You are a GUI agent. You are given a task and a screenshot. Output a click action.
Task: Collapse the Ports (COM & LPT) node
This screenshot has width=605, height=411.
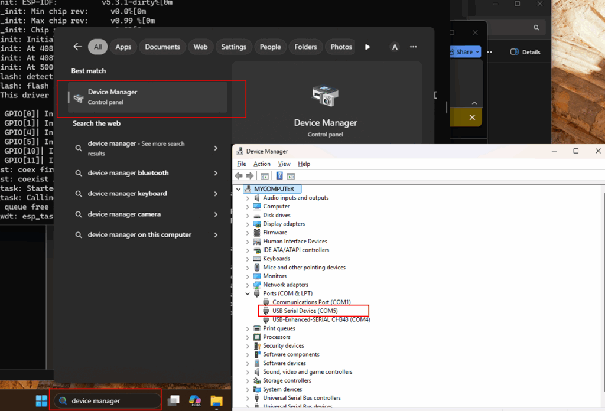click(x=248, y=293)
